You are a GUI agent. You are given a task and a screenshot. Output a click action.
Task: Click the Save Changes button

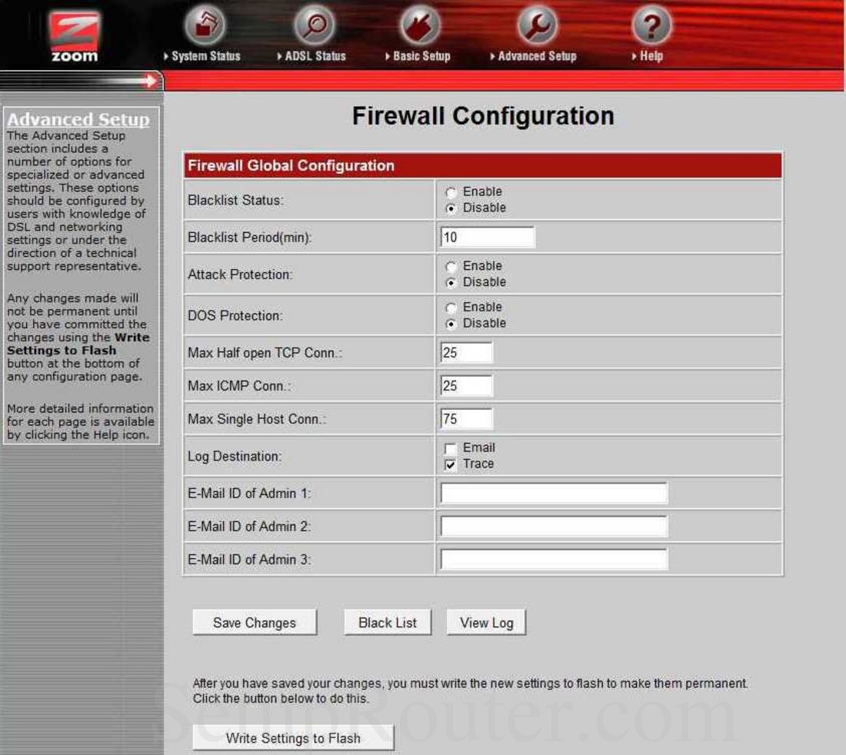click(254, 623)
